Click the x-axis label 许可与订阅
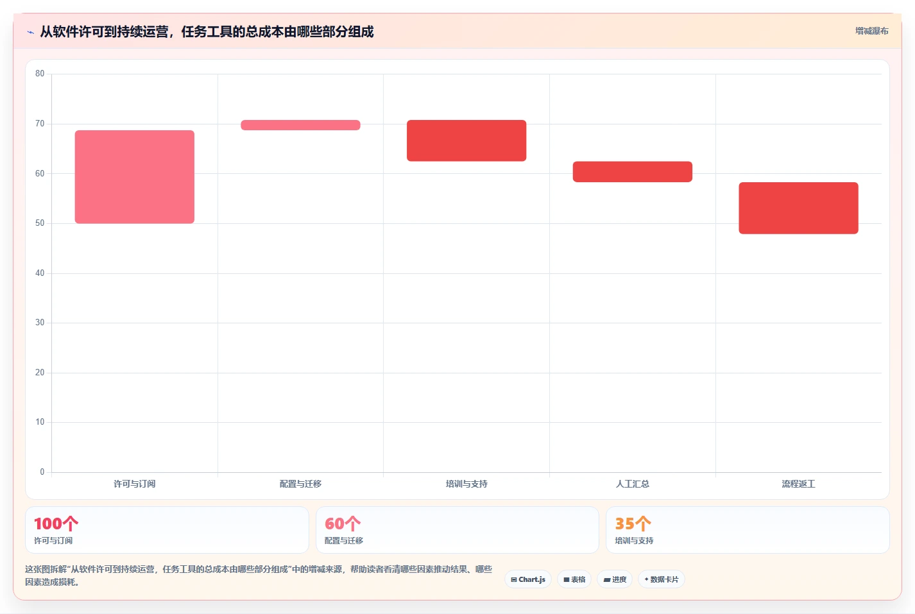Screen dimensions: 915x614 coord(135,484)
